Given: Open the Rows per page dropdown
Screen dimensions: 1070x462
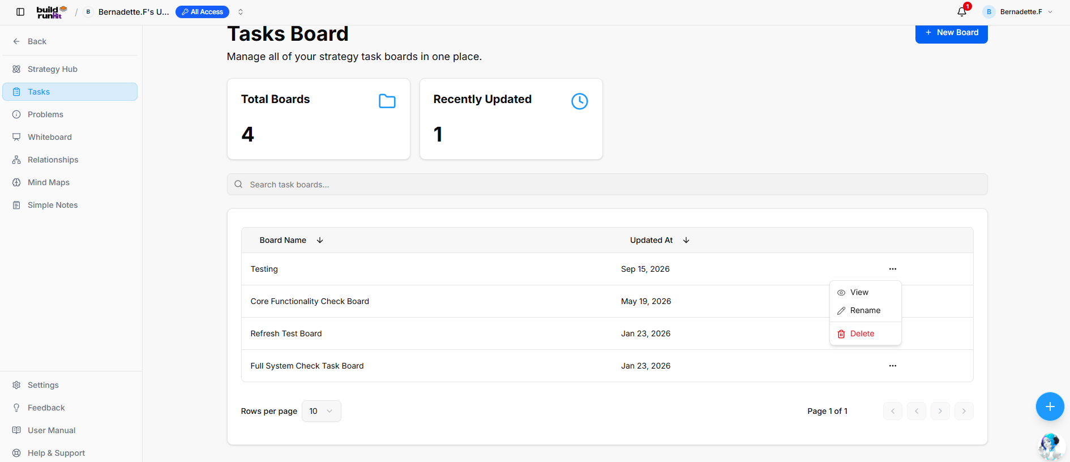Looking at the screenshot, I should (322, 411).
